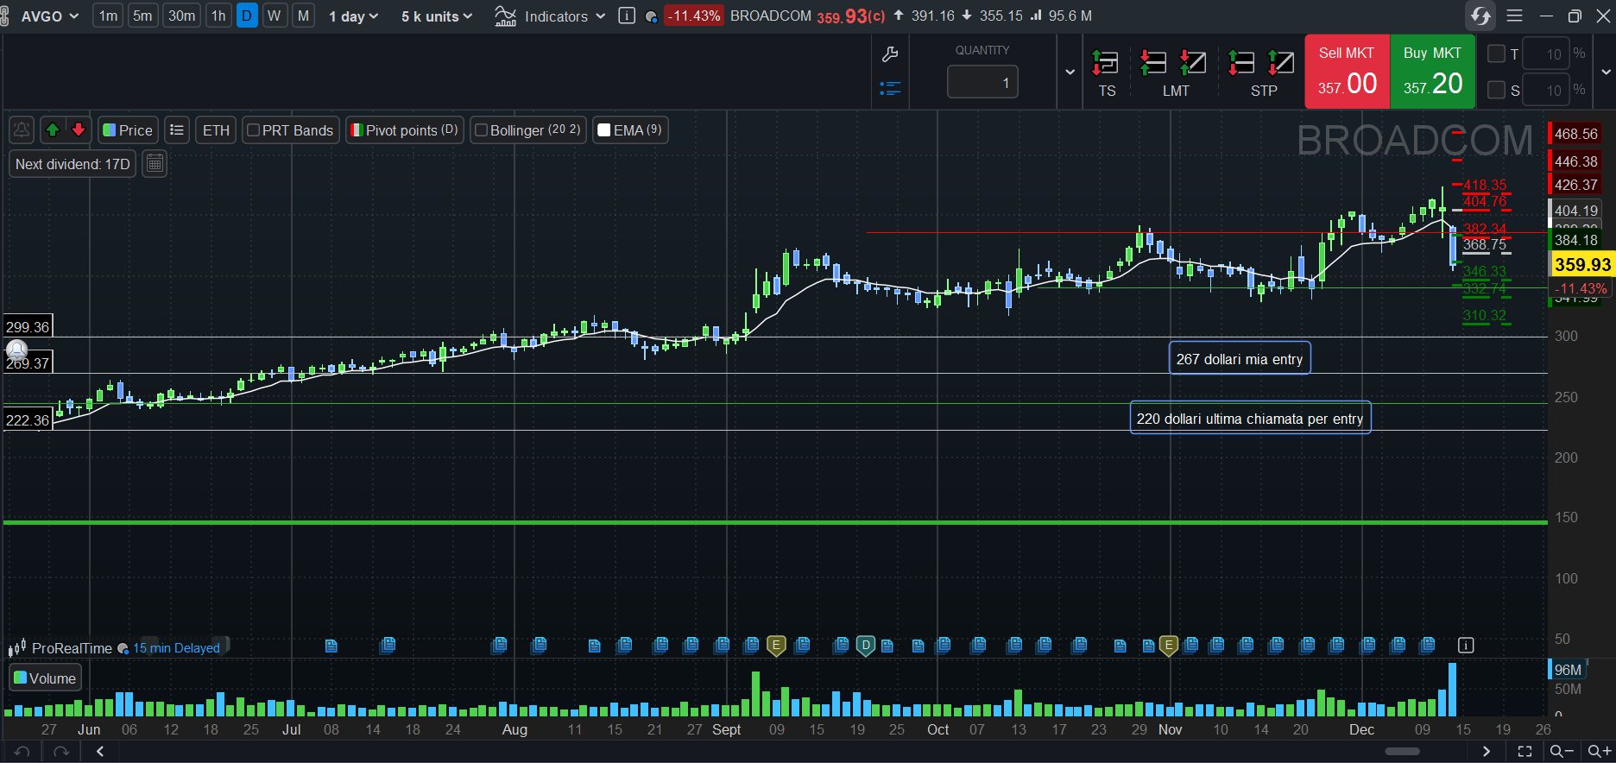1616x763 pixels.
Task: Check the T take-profit percentage checkbox
Action: pyautogui.click(x=1497, y=54)
